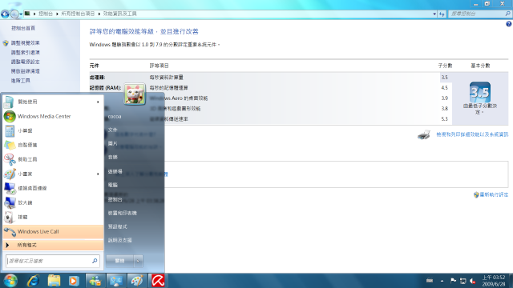The width and height of the screenshot is (513, 288).
Task: Launch the Snipping Tool scissors icon
Action: (x=10, y=159)
